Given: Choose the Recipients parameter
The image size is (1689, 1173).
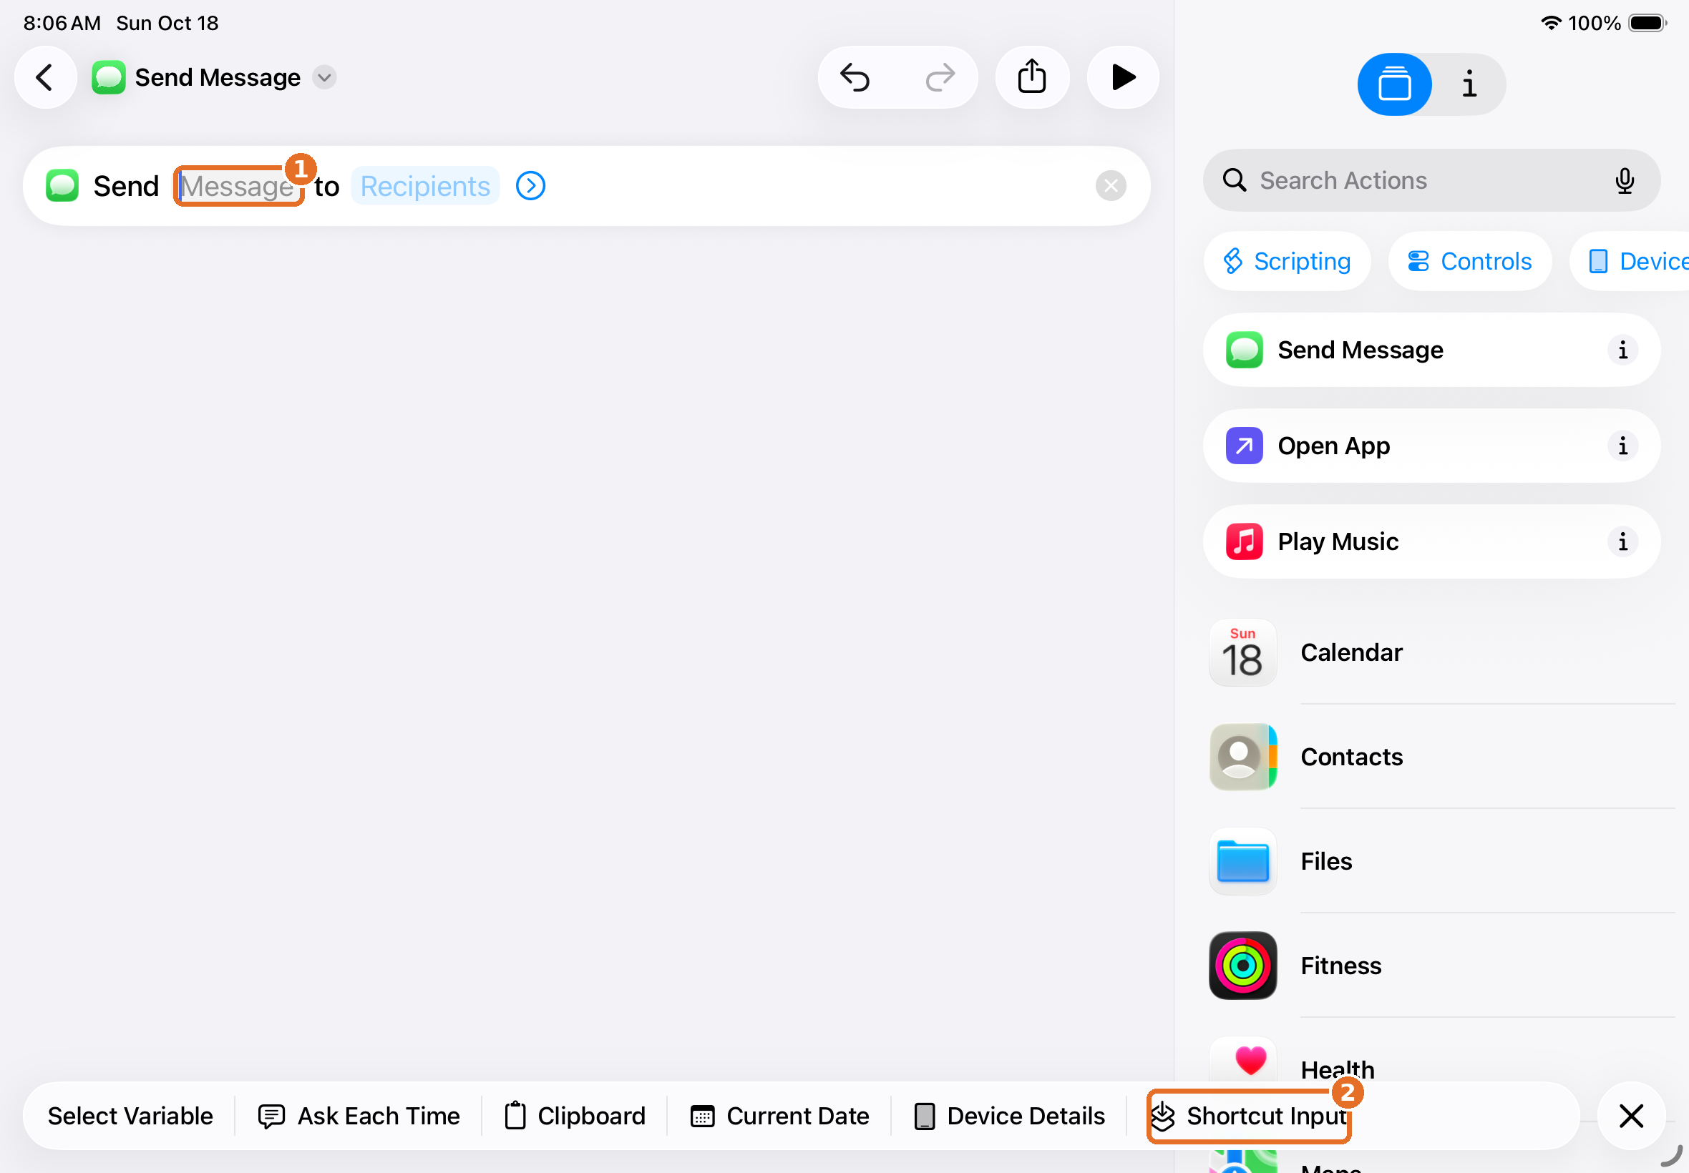Looking at the screenshot, I should tap(425, 187).
